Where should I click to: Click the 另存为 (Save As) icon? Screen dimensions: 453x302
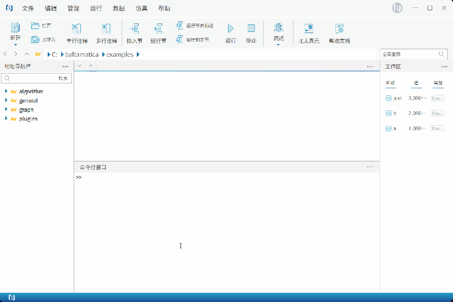(x=35, y=39)
